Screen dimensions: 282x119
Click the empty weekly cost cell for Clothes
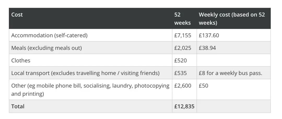[233, 60]
